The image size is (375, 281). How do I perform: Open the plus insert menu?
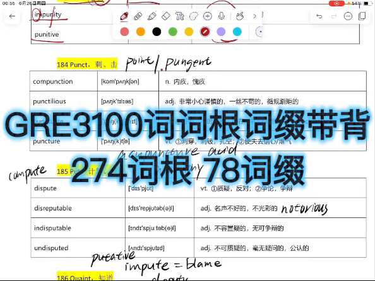[x=207, y=16]
